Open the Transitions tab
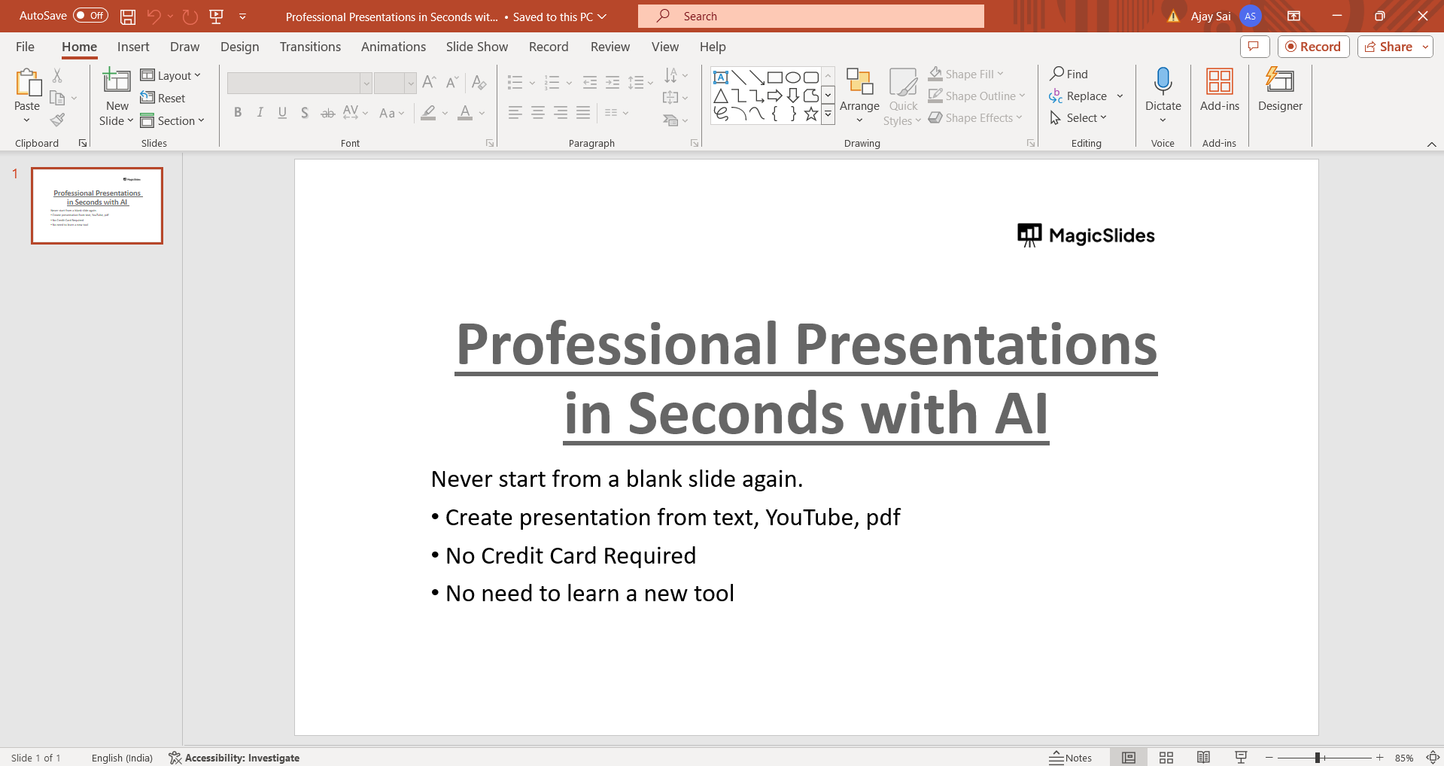1444x766 pixels. [310, 47]
